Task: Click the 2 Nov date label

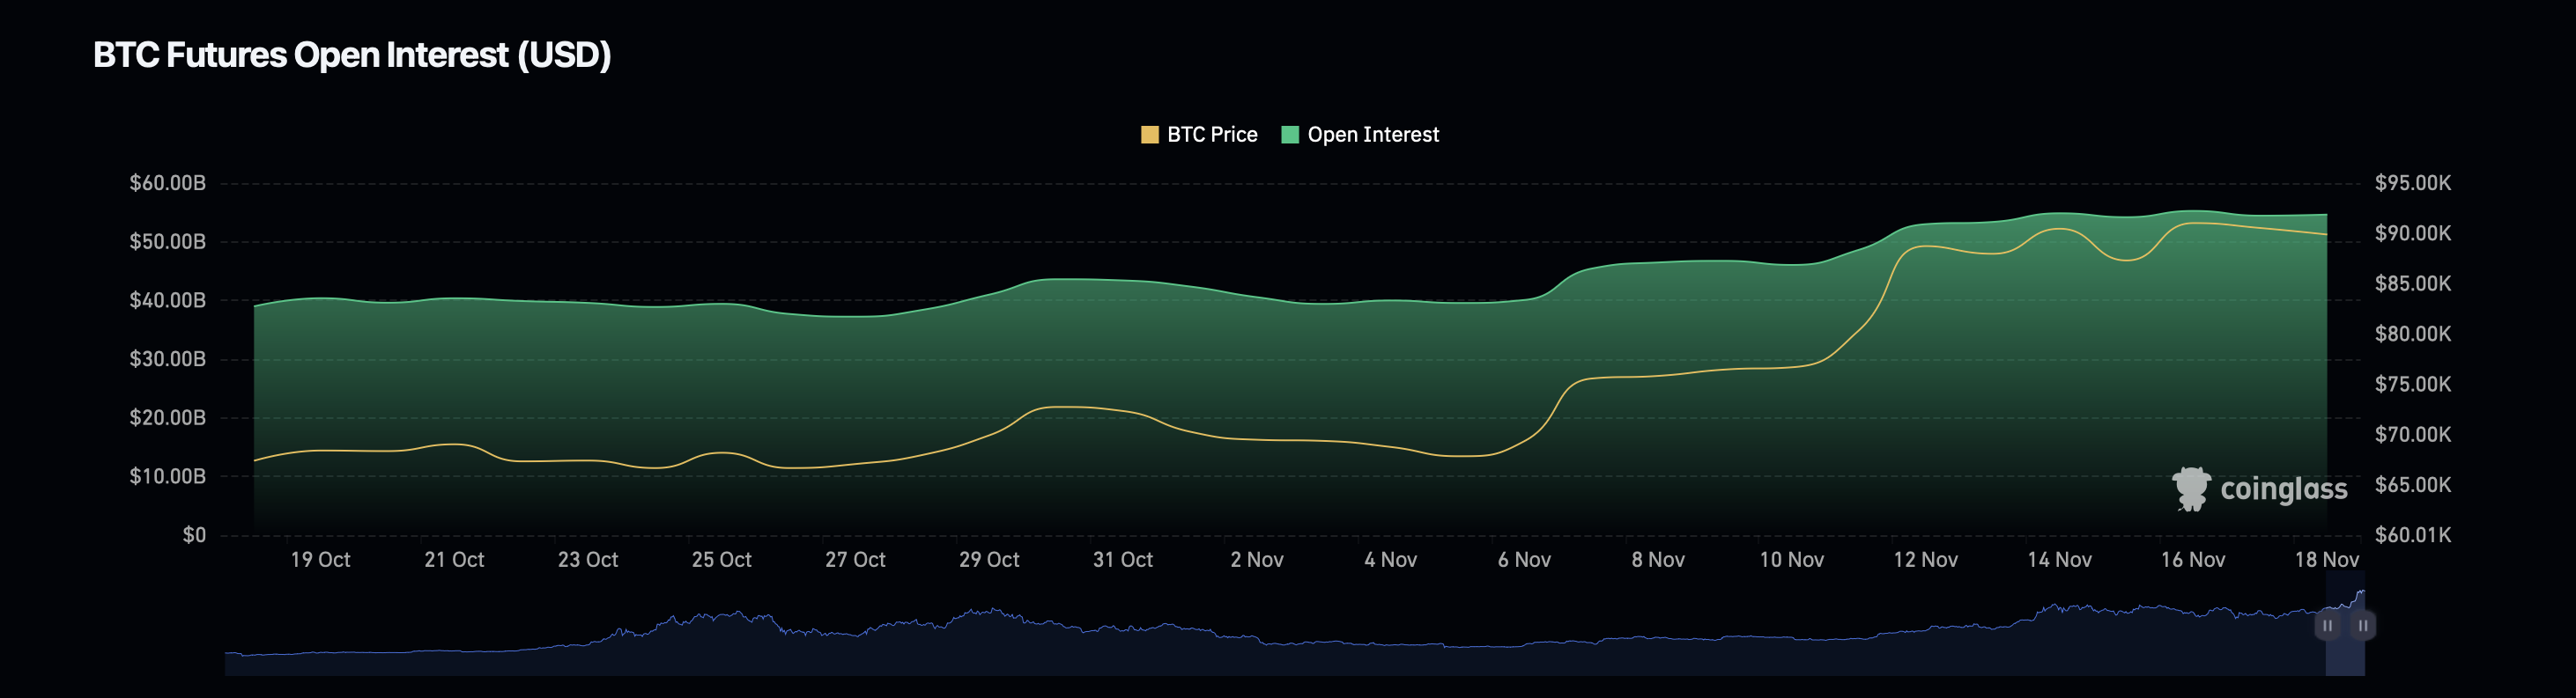Action: point(1257,560)
